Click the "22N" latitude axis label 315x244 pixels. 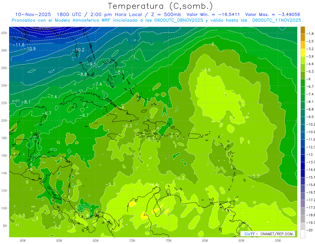[x=4, y=103]
